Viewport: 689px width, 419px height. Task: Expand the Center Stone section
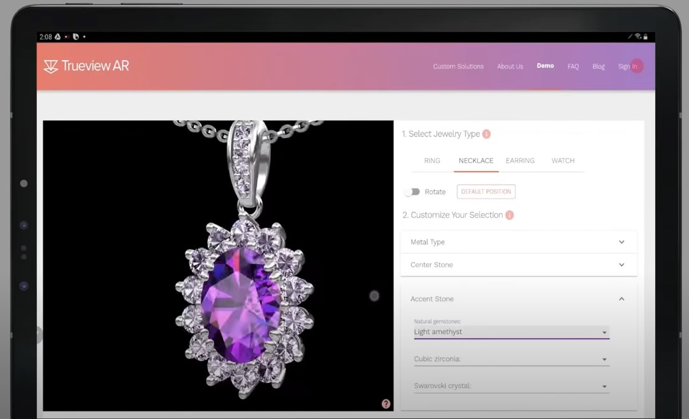[x=518, y=265]
